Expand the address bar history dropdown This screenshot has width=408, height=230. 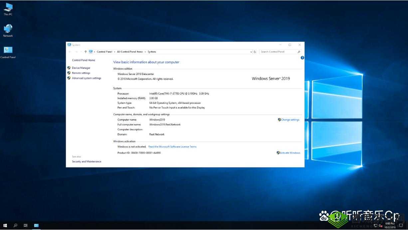251,52
